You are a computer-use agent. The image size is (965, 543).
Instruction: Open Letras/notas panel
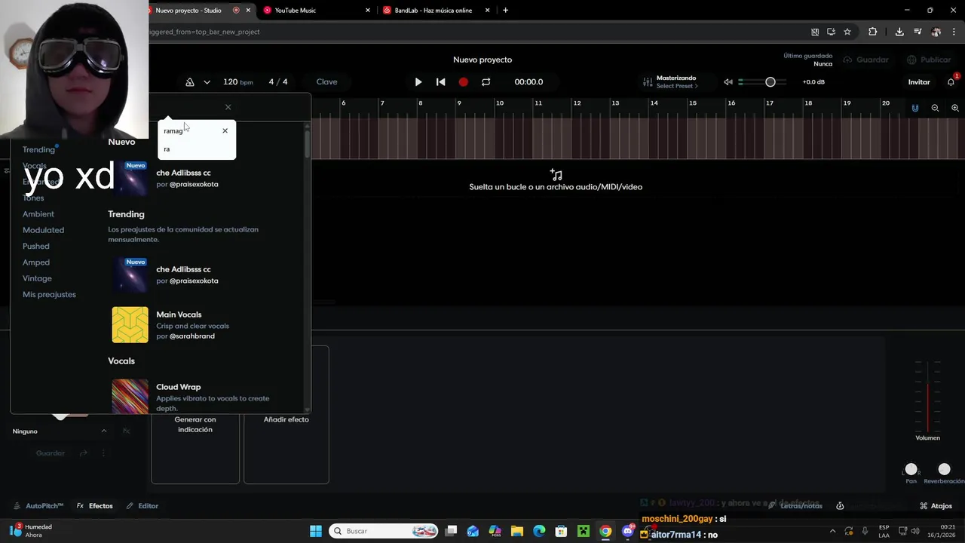795,506
